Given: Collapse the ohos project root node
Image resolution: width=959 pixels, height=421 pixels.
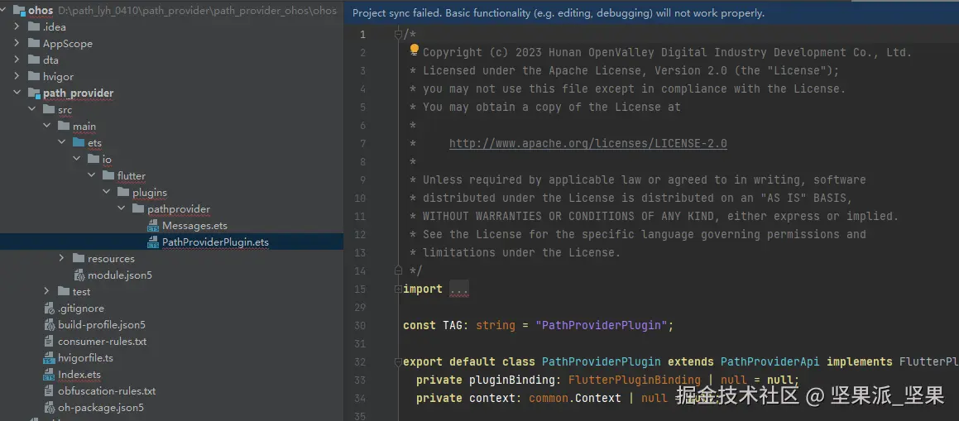Looking at the screenshot, I should (4, 11).
